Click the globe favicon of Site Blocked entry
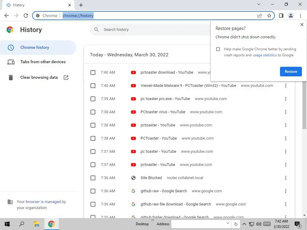Viewport: 307px width, 230px height. tap(133, 178)
